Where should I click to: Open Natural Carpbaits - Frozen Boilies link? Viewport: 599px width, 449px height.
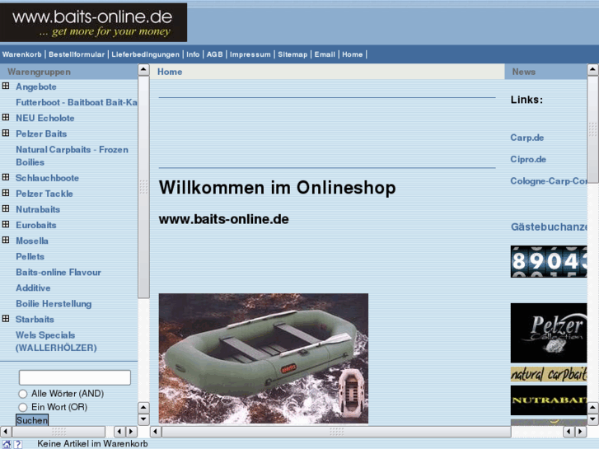(x=72, y=156)
